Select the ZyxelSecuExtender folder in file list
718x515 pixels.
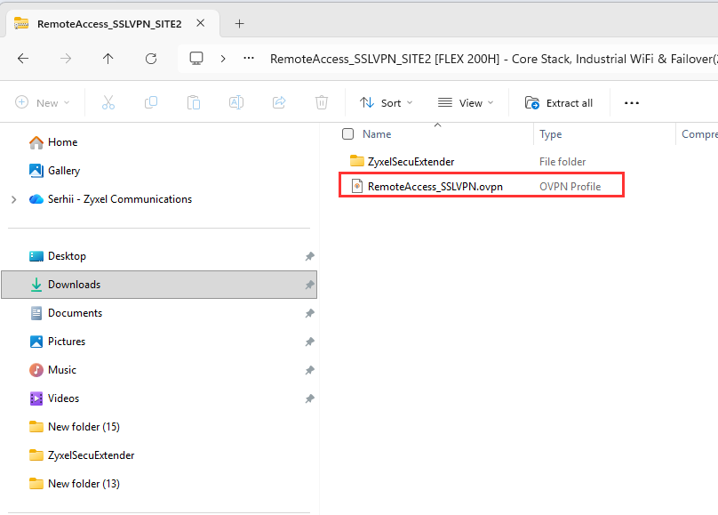pos(411,162)
